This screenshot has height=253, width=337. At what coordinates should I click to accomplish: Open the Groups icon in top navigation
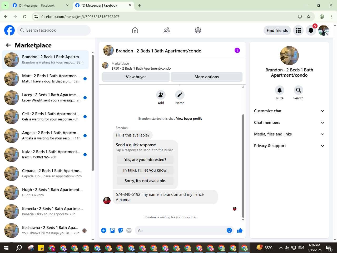[x=198, y=30]
